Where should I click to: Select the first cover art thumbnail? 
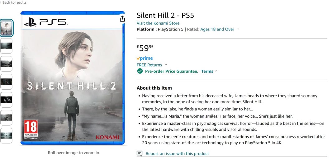(7, 28)
